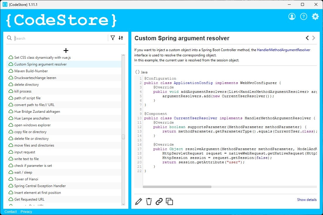Select 'Get Requested URL' snippet
The height and width of the screenshot is (215, 323).
tap(64, 199)
